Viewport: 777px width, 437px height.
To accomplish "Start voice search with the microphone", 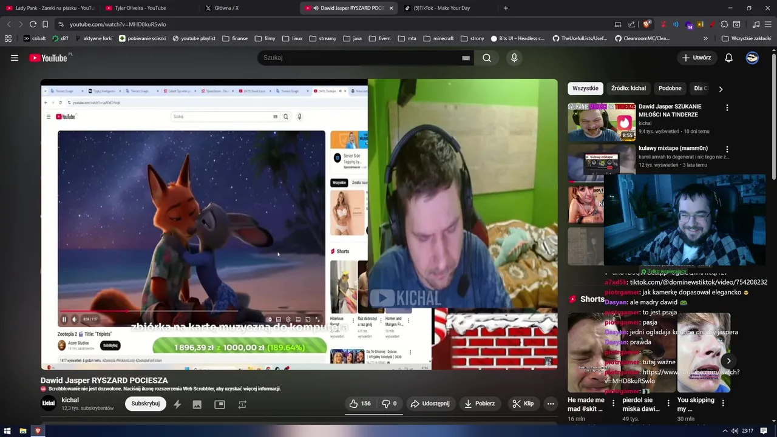I will (x=514, y=58).
